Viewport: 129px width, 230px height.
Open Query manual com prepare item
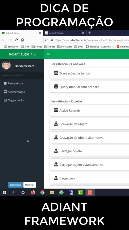tap(89, 87)
